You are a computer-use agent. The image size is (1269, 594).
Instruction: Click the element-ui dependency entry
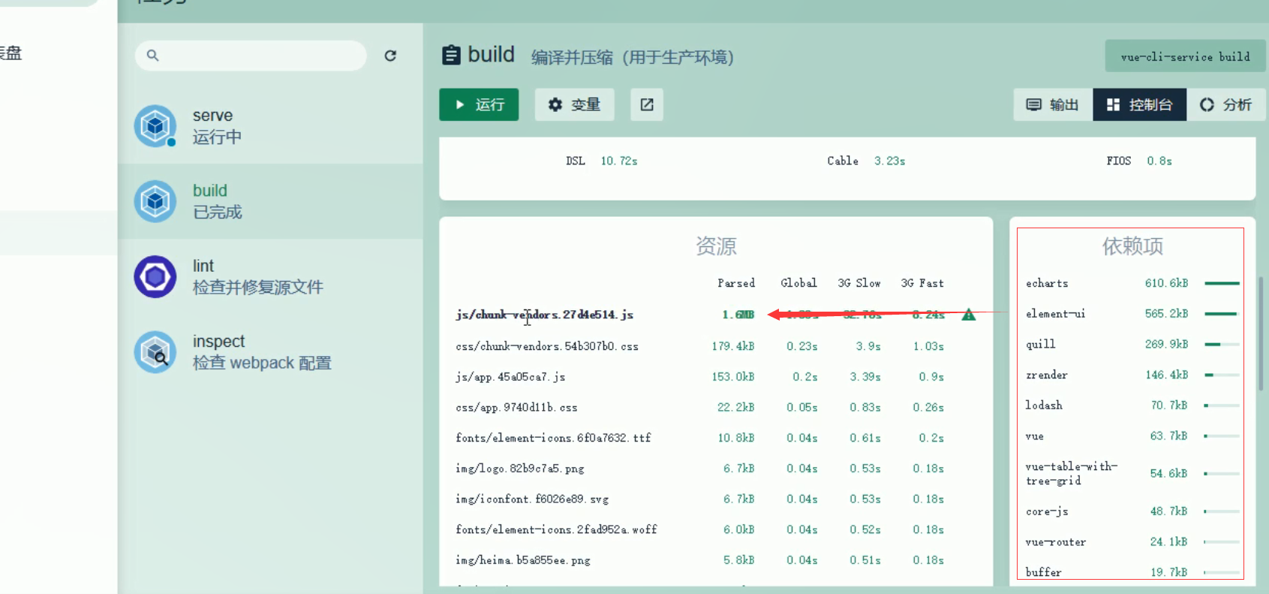(1055, 314)
